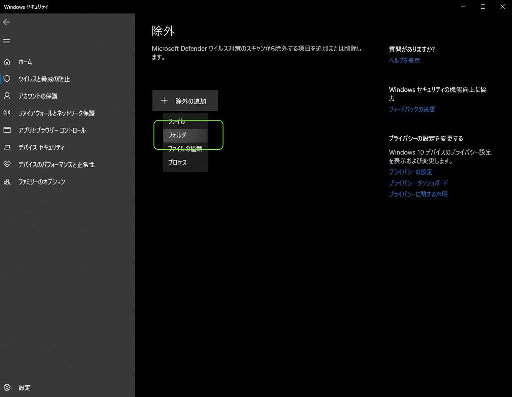Open ウイルスと脅威の防止 section

(67, 79)
